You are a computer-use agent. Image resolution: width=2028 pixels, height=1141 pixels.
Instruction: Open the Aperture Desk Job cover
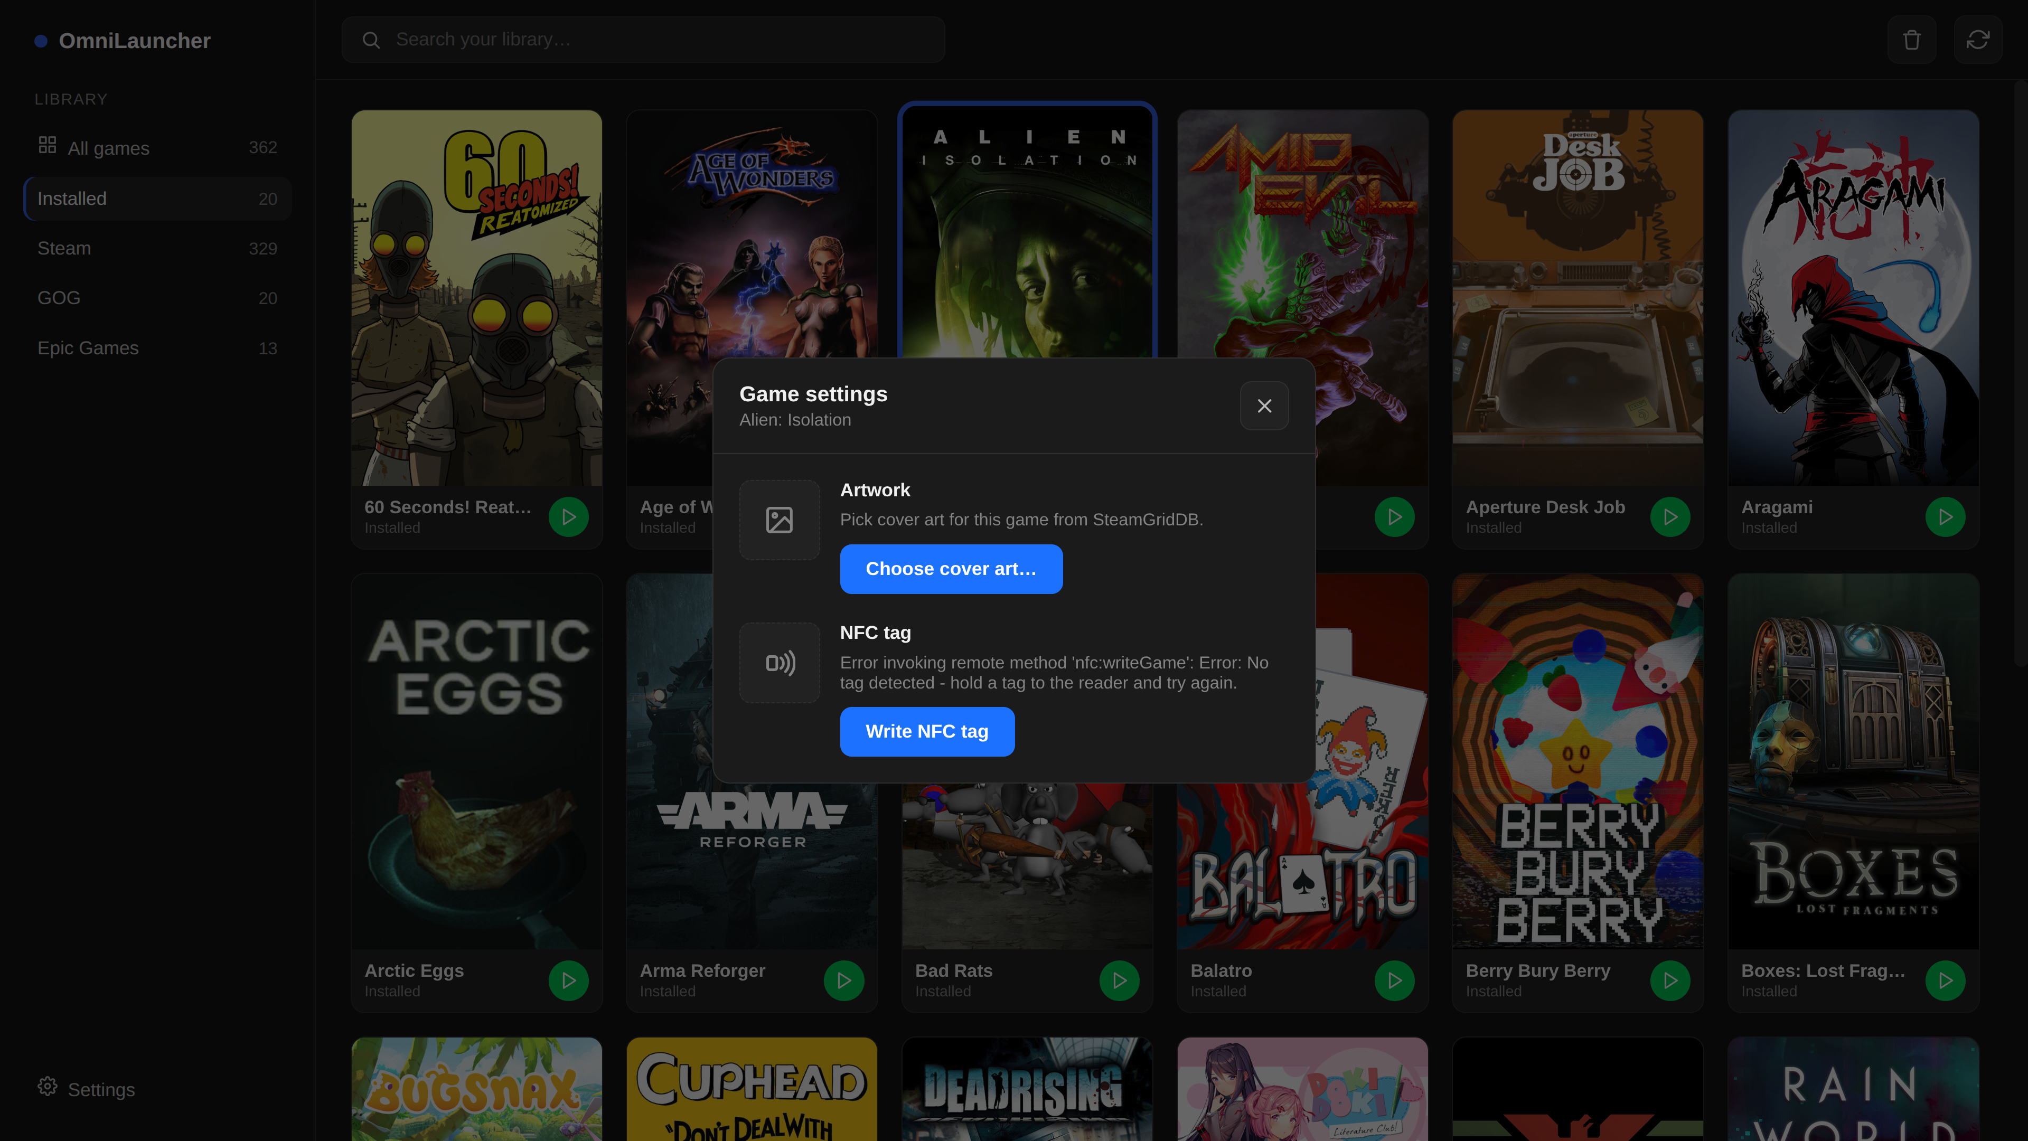click(x=1578, y=297)
